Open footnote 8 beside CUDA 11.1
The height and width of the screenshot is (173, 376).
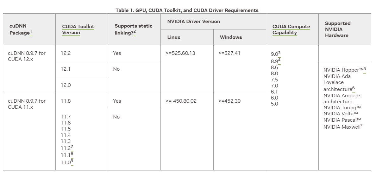coord(72,154)
